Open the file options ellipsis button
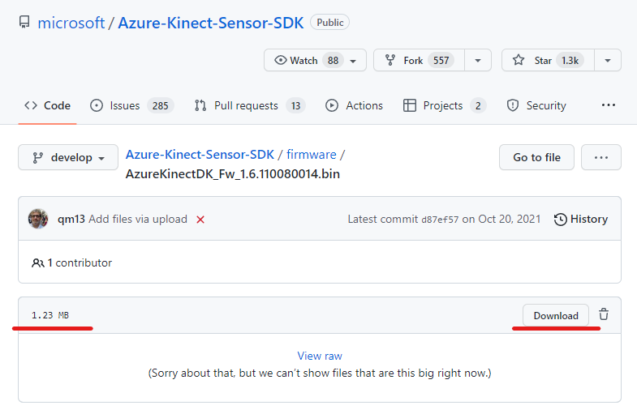Viewport: 637px width, 414px height. point(601,157)
